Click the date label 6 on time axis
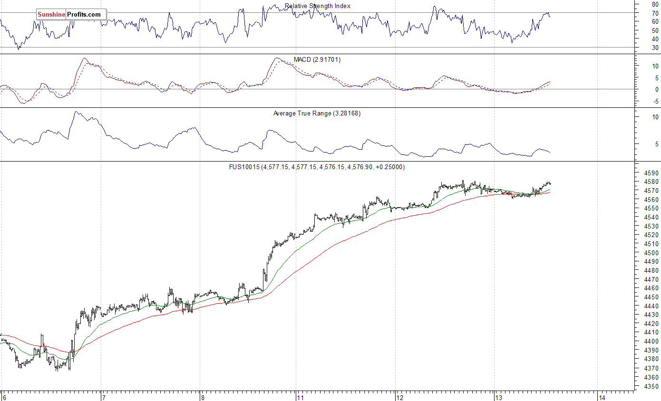This screenshot has width=661, height=401. click(4, 397)
